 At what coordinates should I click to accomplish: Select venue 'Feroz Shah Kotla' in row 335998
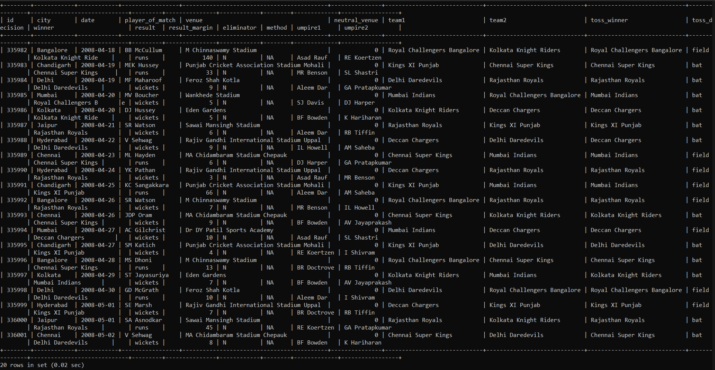point(213,290)
